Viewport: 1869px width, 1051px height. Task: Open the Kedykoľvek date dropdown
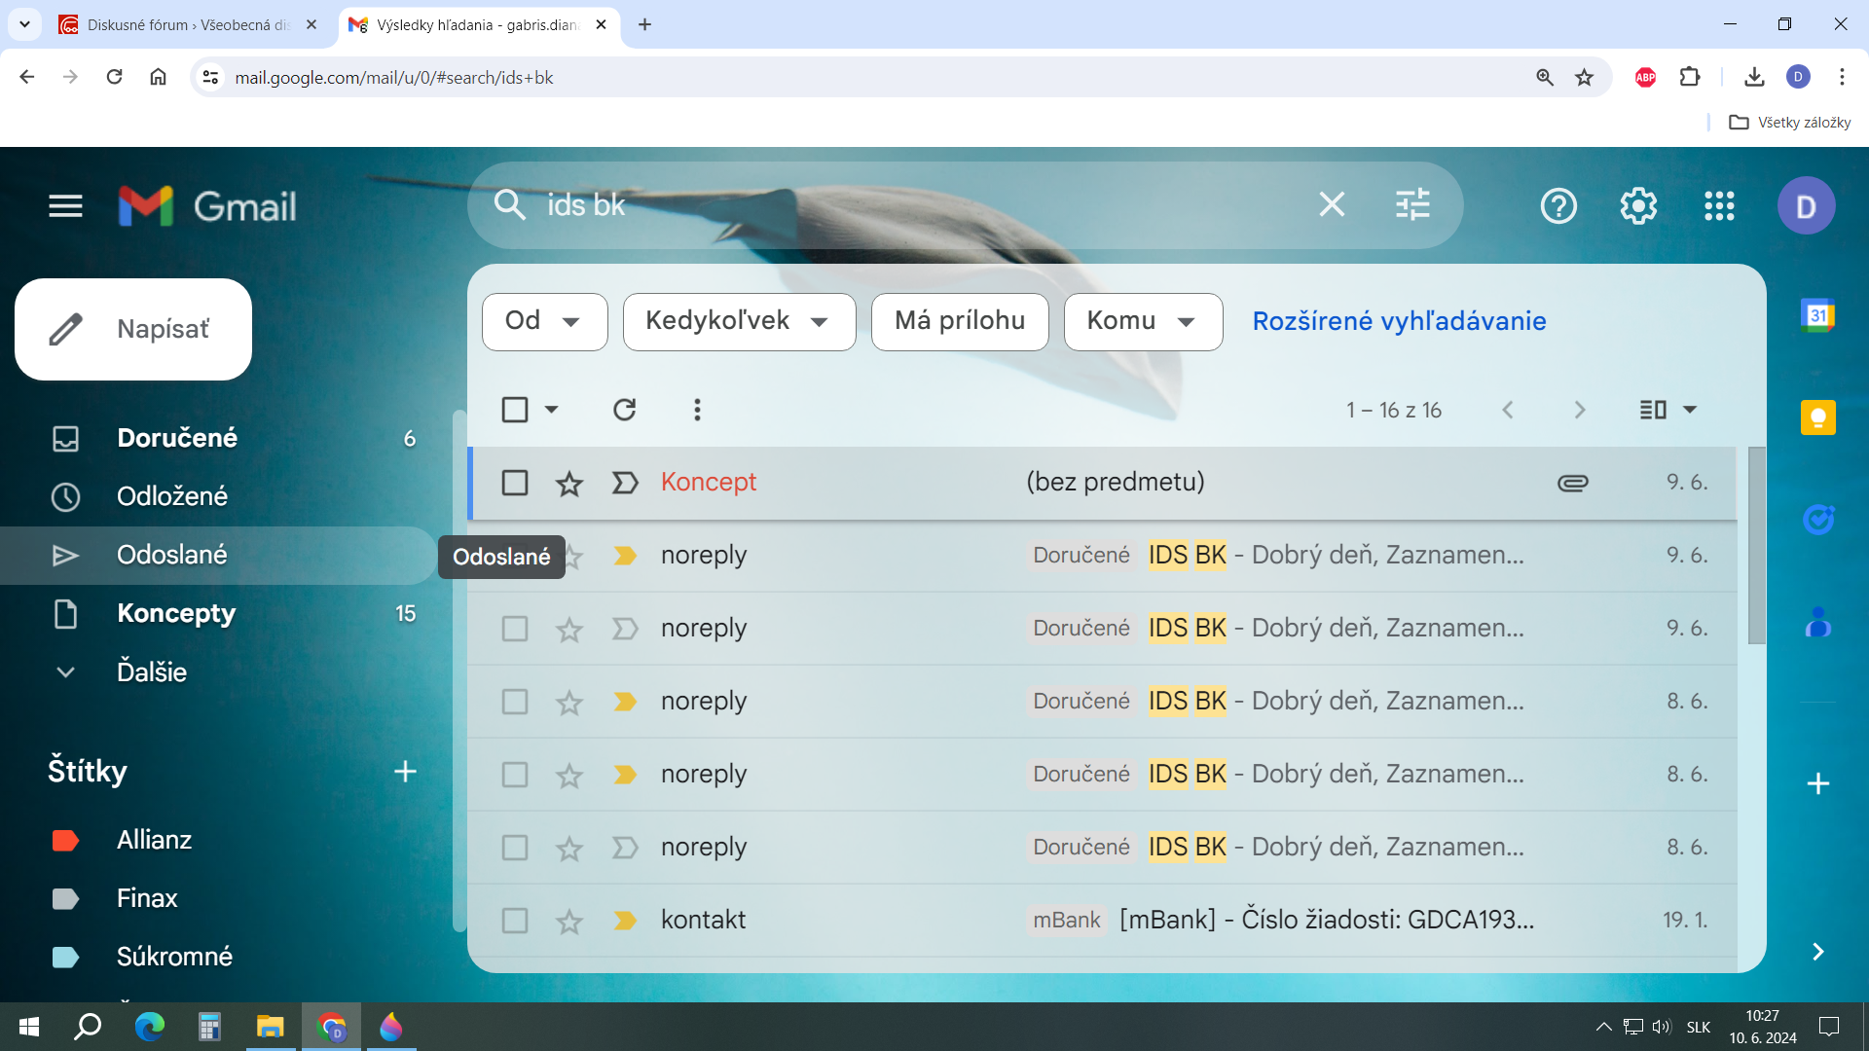[739, 321]
